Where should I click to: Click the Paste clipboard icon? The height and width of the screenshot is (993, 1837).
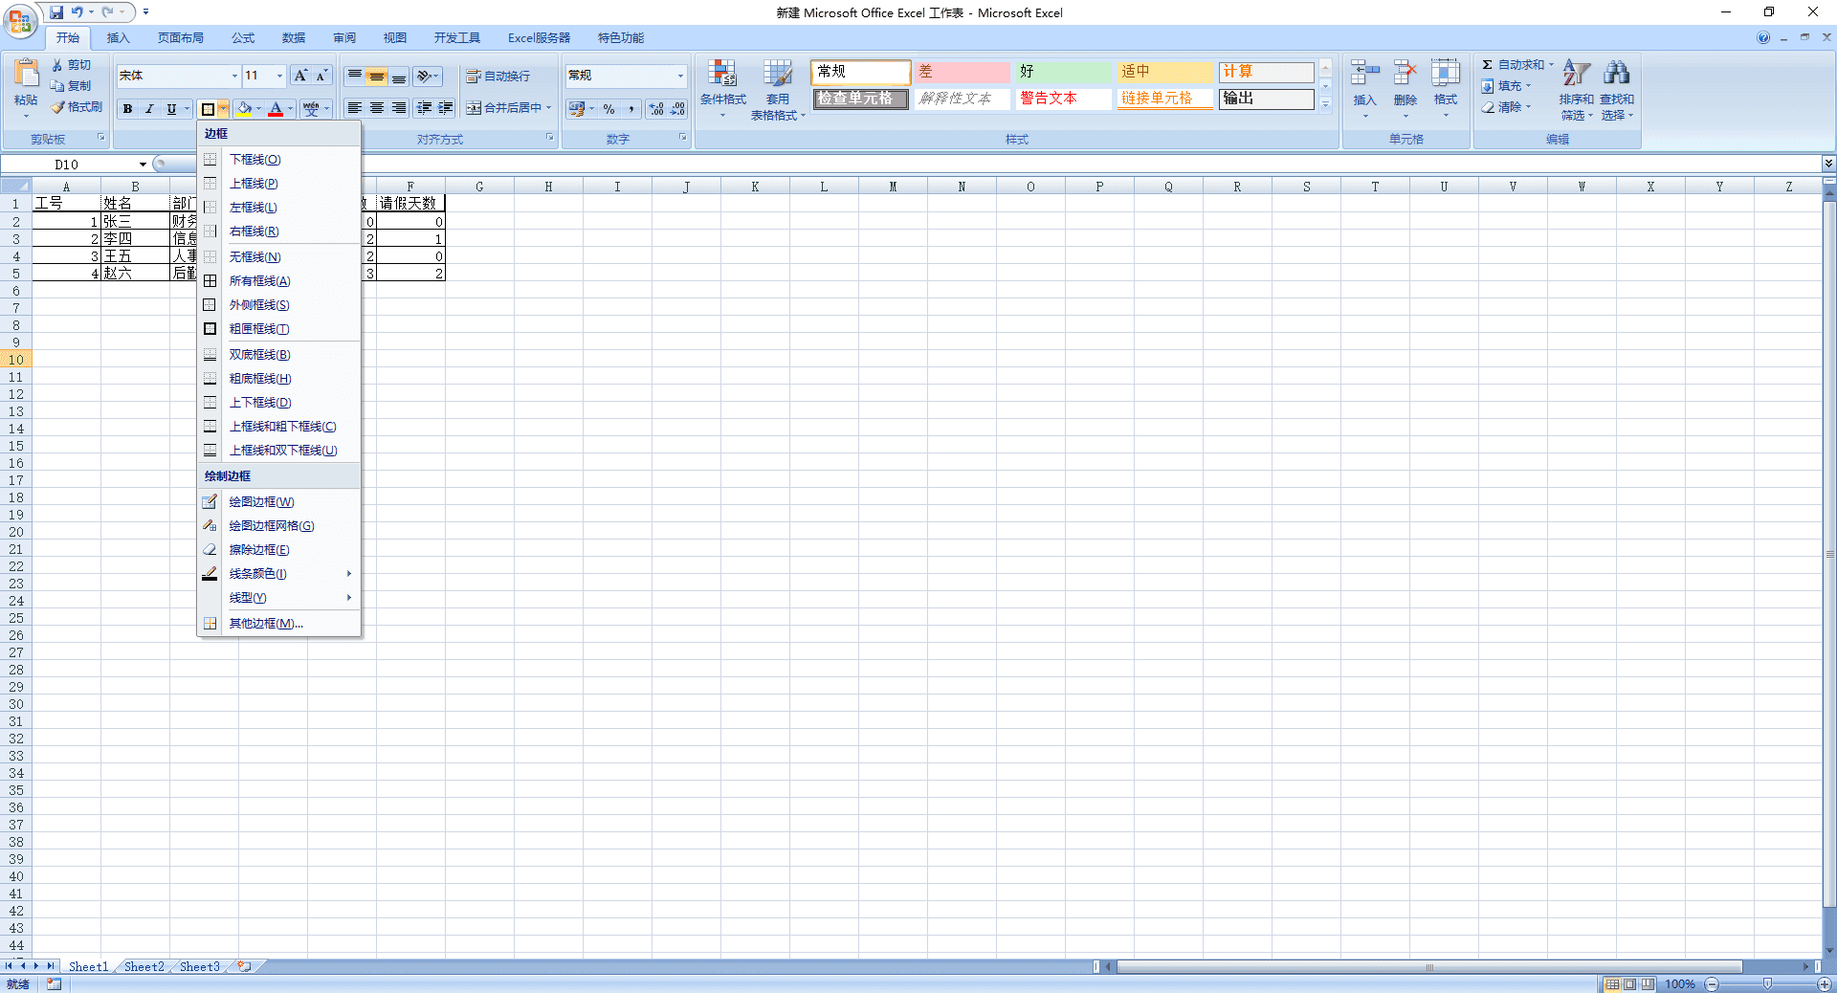[26, 73]
